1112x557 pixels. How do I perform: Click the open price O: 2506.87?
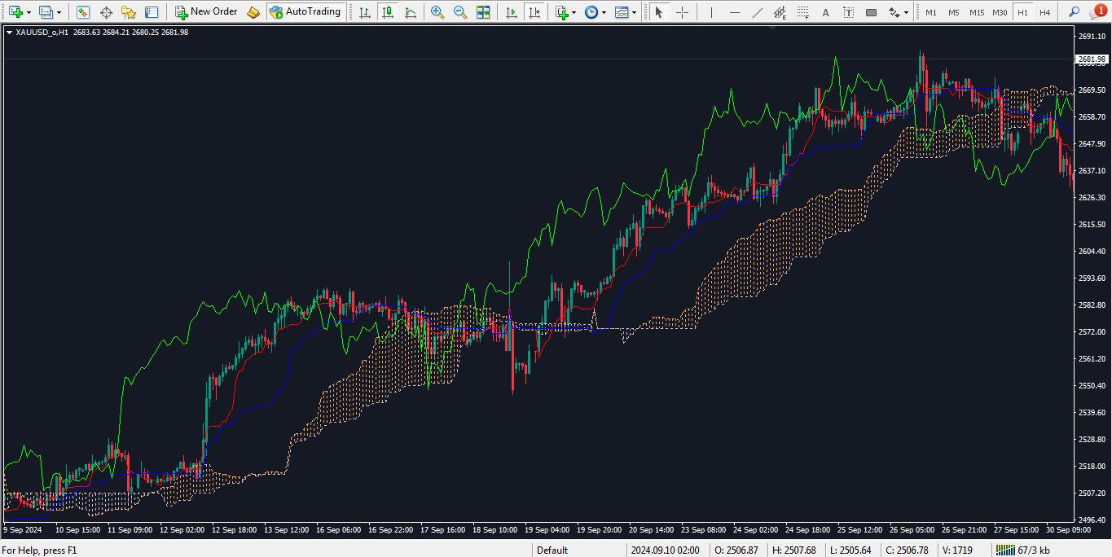(736, 550)
